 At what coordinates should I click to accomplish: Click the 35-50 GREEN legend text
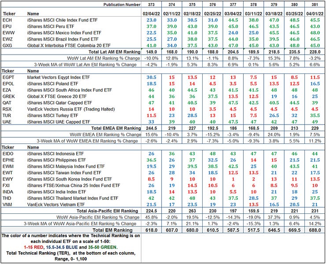click(103, 247)
